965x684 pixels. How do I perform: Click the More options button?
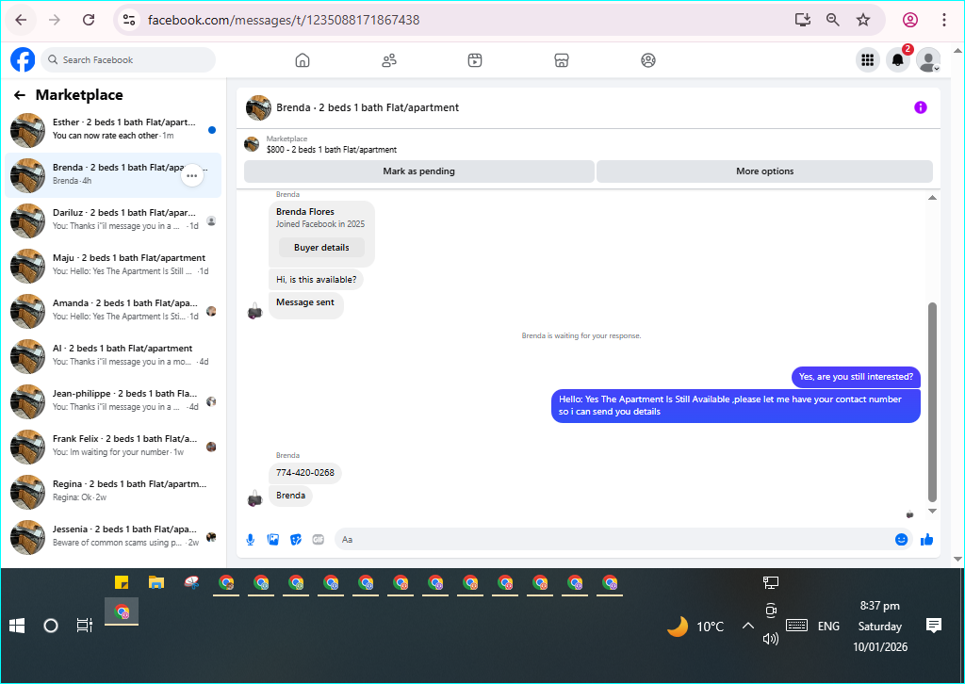(x=764, y=171)
